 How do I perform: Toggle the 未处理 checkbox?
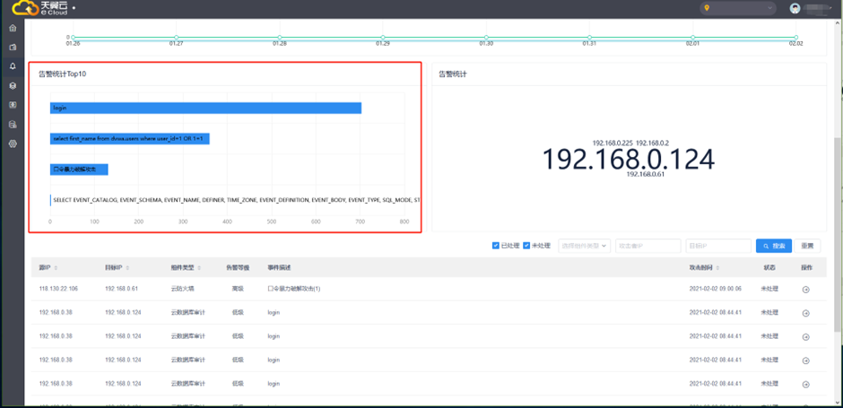pos(526,246)
